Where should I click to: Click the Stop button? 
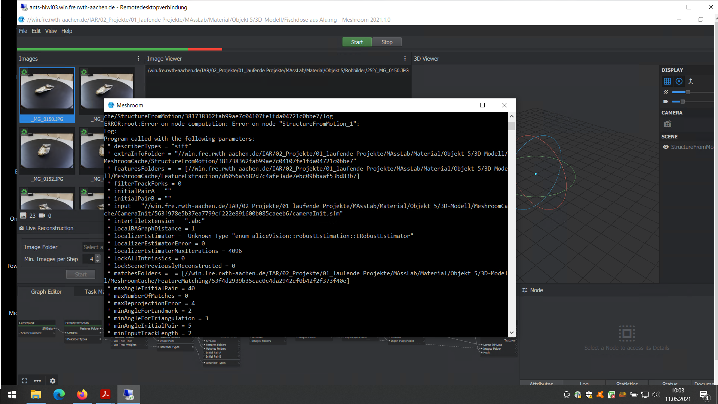[387, 42]
